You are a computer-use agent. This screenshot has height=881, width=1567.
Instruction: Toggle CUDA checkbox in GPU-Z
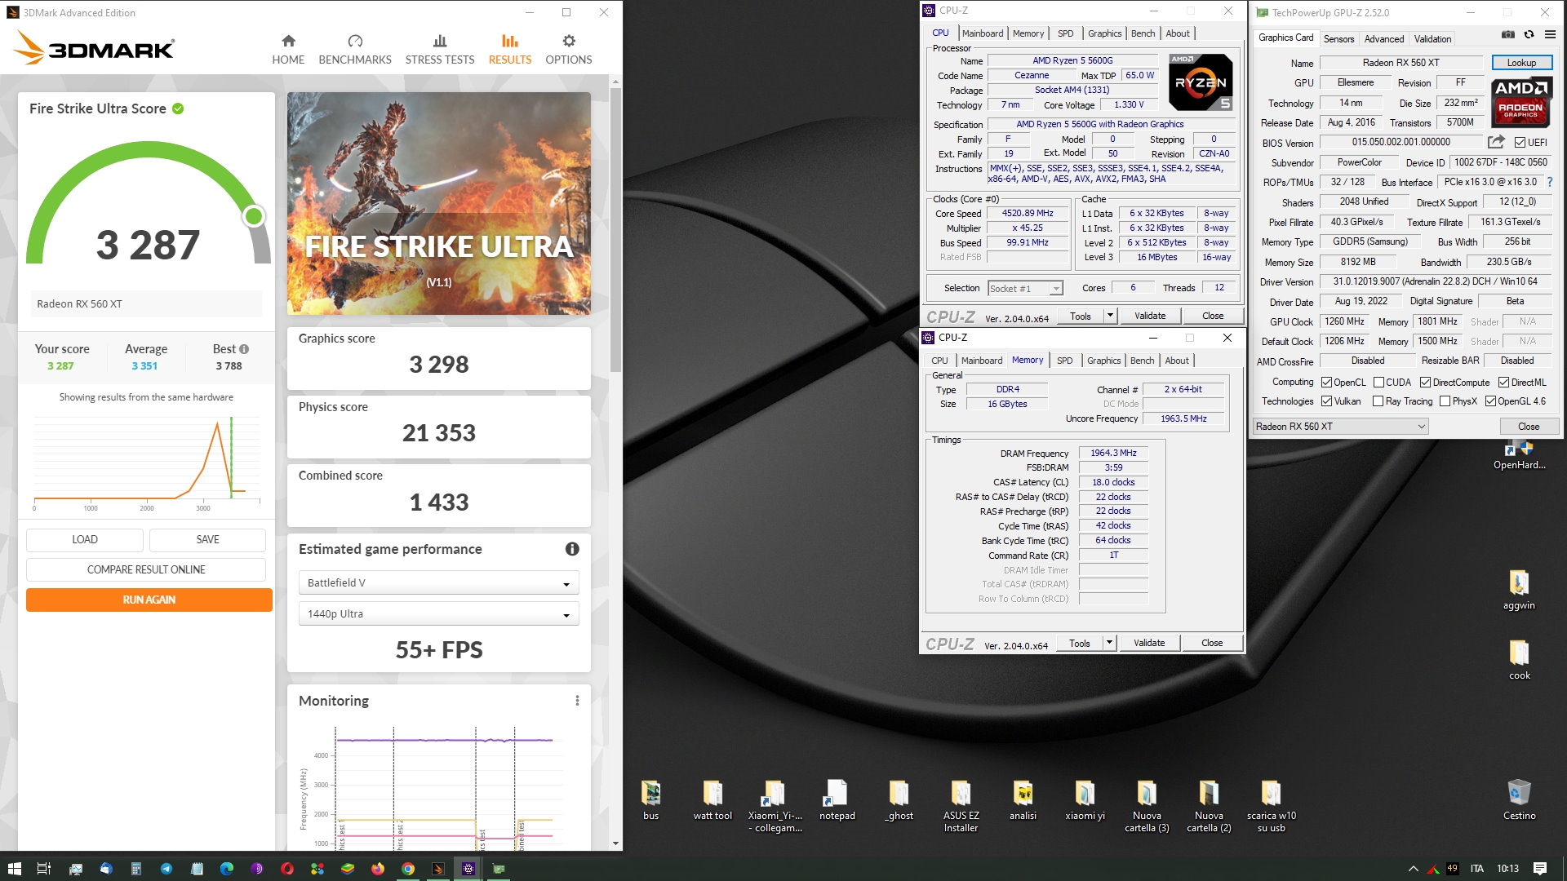(x=1378, y=383)
